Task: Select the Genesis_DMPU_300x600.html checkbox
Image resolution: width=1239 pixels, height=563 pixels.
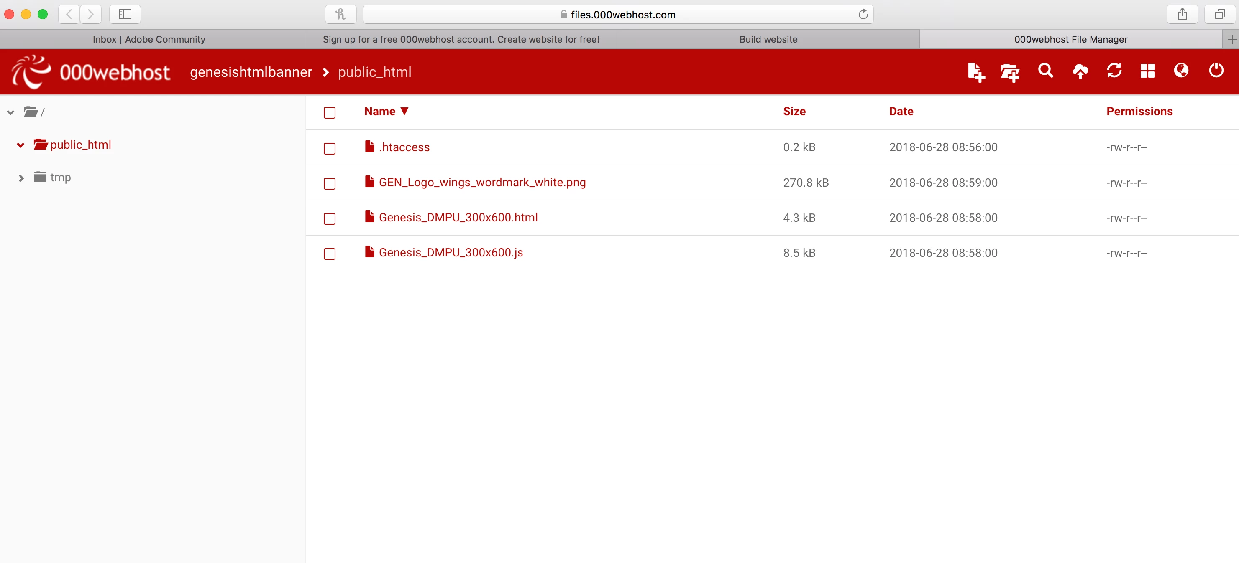Action: [330, 218]
